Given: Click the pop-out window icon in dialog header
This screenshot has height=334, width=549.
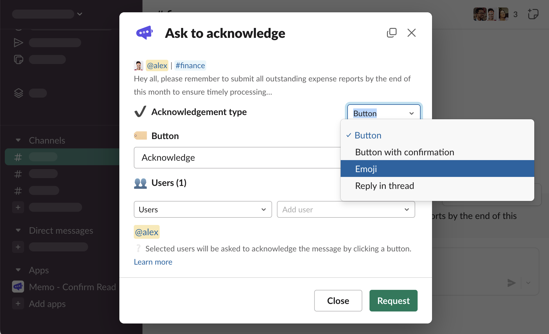Looking at the screenshot, I should point(391,33).
